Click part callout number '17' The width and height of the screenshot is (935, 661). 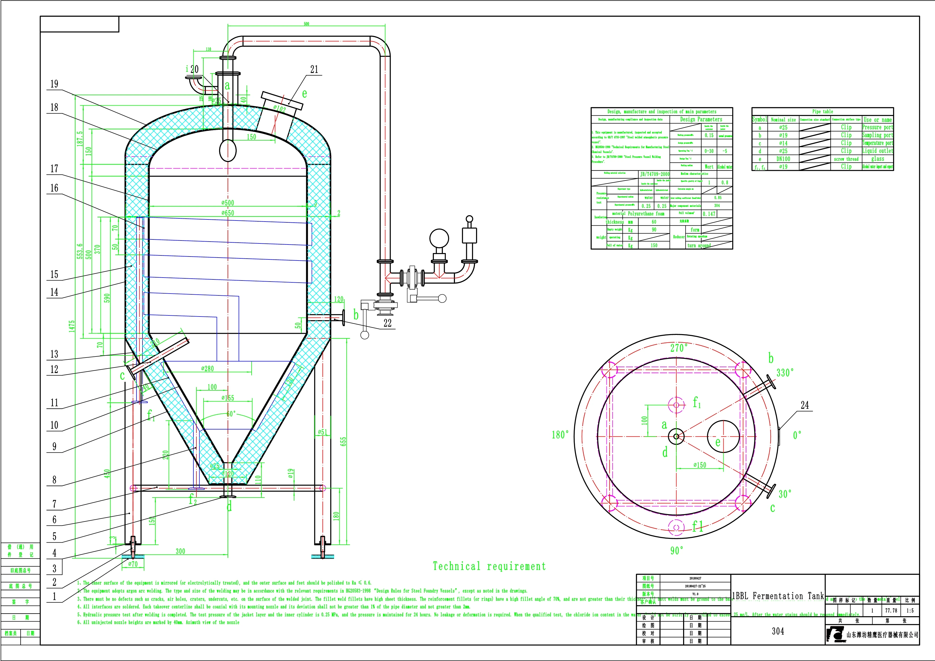(x=54, y=169)
